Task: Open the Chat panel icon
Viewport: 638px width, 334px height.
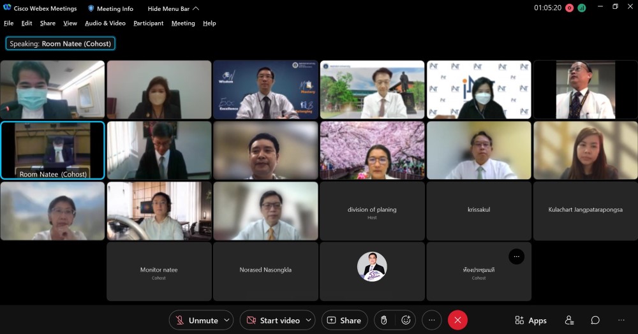Action: click(595, 320)
